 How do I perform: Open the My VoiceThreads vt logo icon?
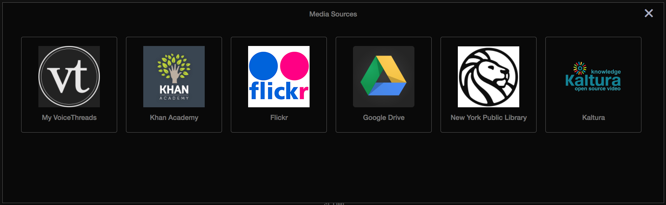pyautogui.click(x=69, y=77)
